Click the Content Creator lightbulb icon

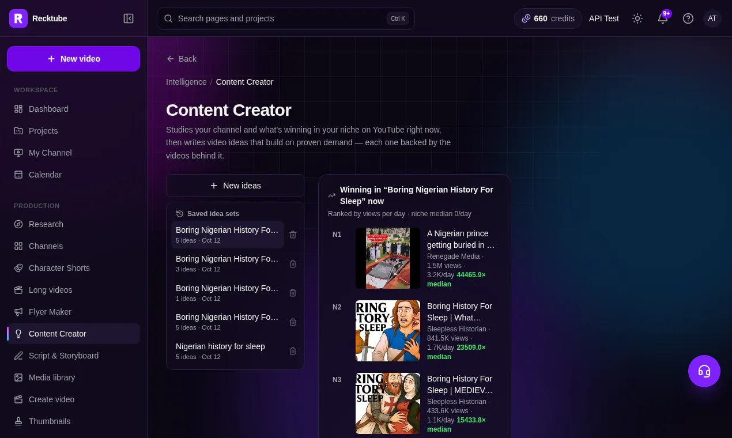click(18, 334)
